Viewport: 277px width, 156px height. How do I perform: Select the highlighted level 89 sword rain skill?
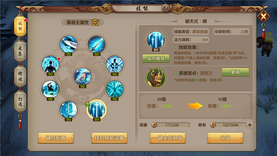pyautogui.click(x=97, y=109)
